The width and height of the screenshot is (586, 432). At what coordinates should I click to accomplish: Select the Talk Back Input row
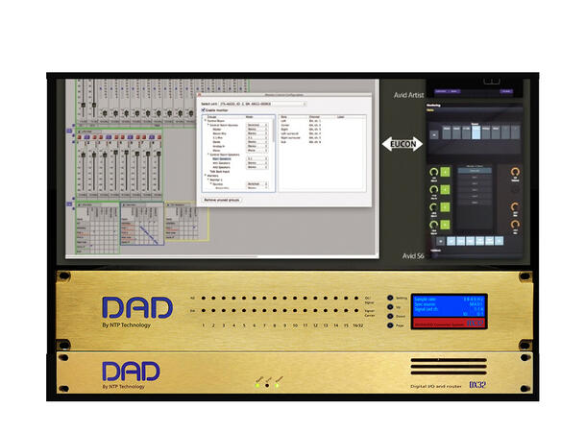point(220,172)
